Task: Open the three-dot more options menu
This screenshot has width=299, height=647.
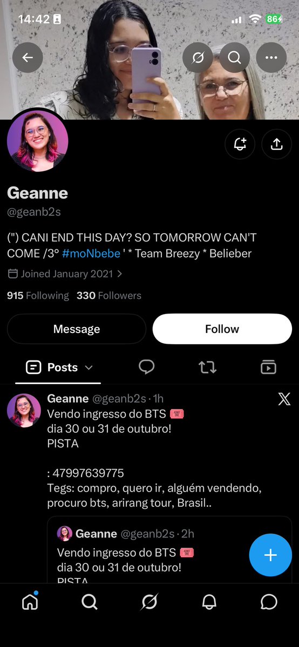Action: coord(271,57)
